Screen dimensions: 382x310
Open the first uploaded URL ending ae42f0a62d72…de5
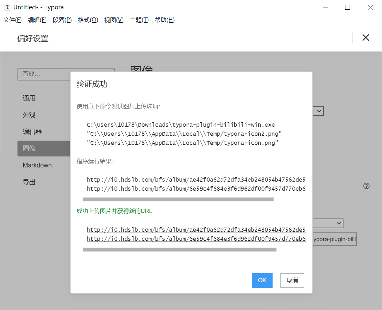(196, 230)
